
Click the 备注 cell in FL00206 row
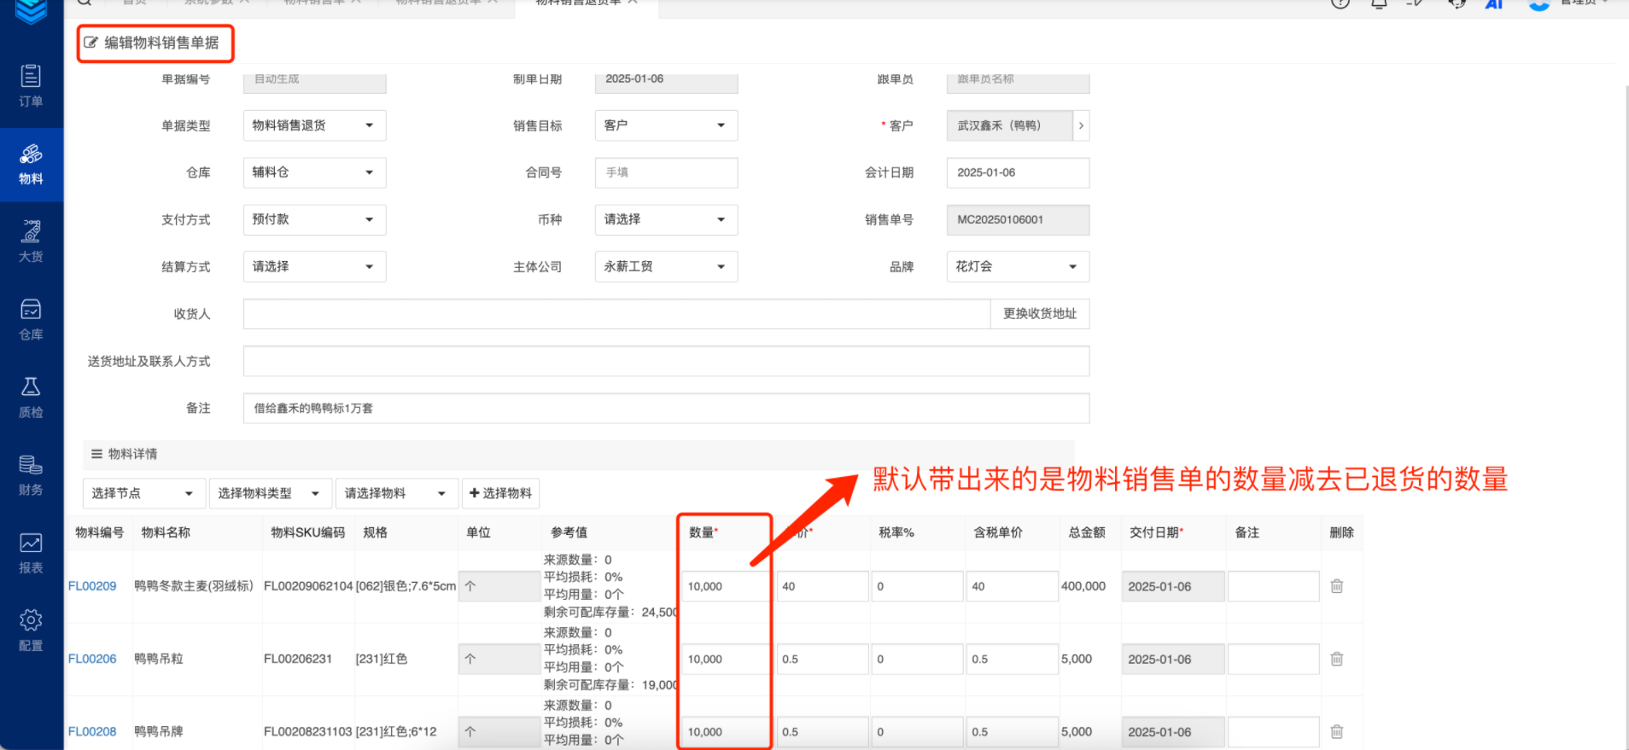[1273, 659]
